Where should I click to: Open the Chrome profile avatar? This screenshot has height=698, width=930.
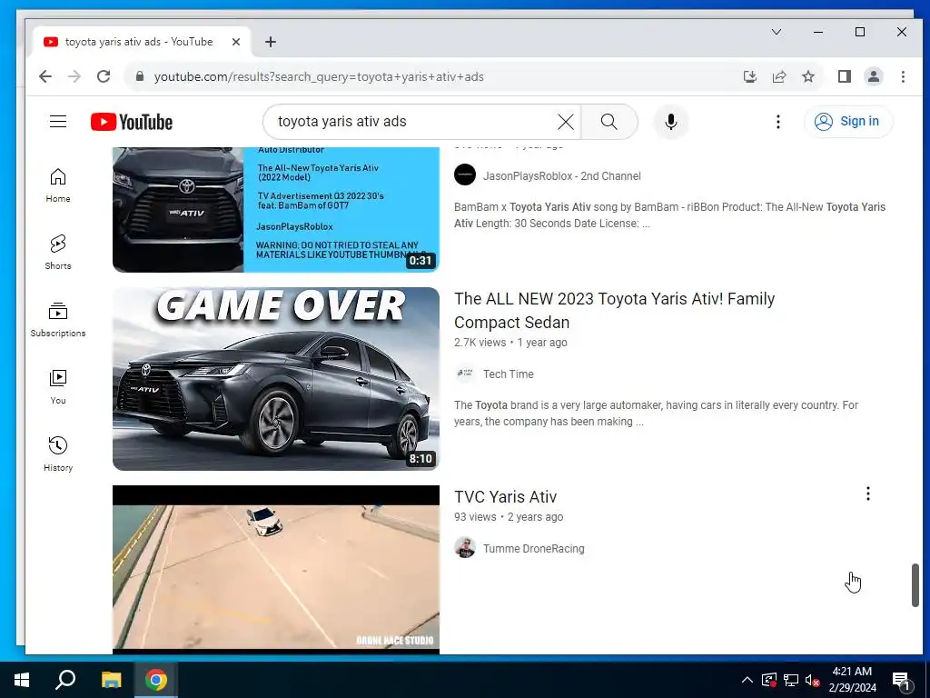click(874, 76)
